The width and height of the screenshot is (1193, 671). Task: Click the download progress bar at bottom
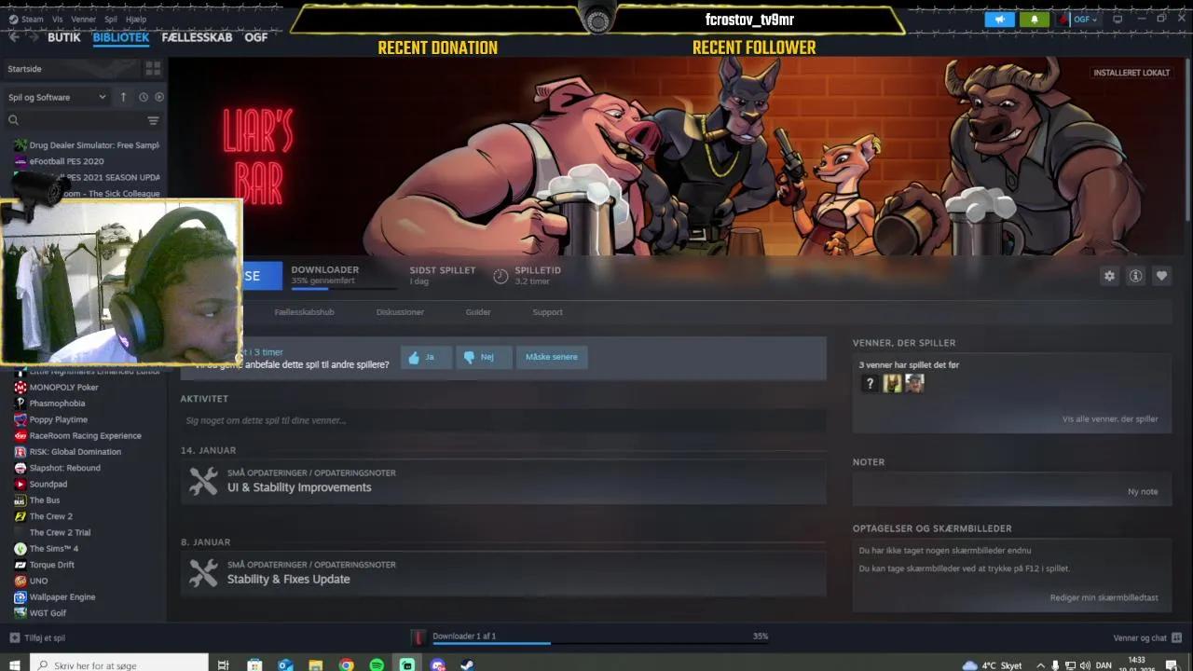click(599, 643)
